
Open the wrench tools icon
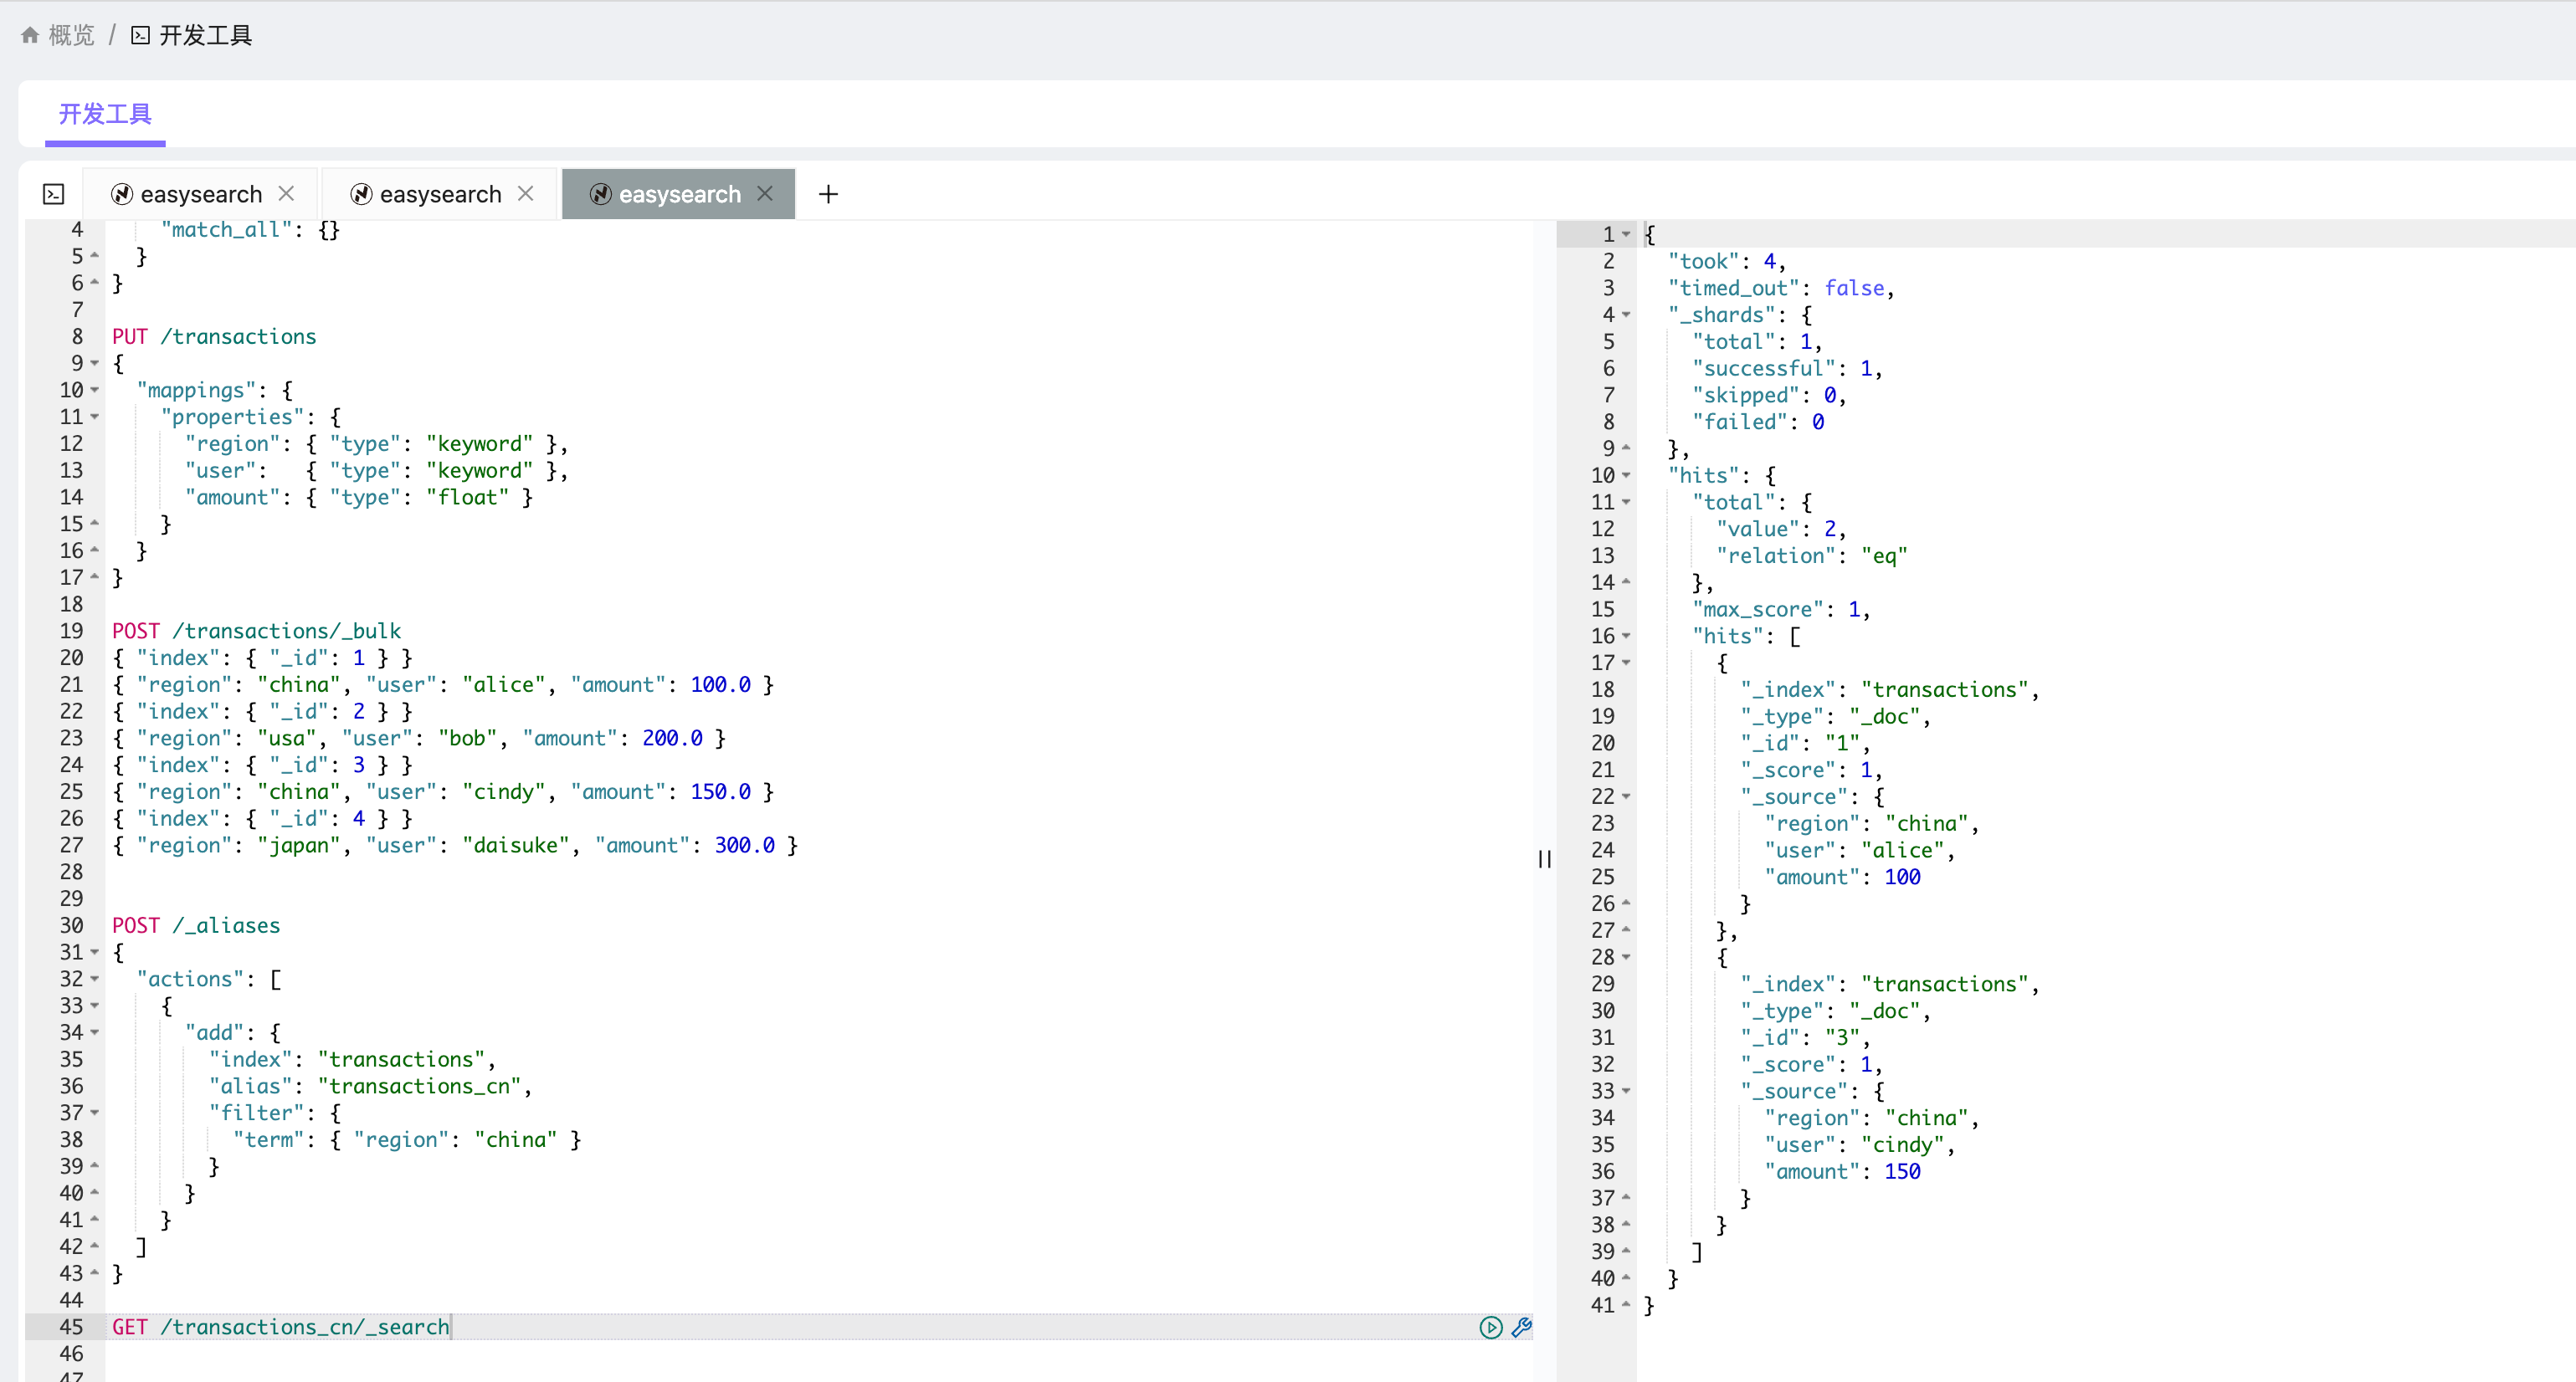pos(1522,1327)
